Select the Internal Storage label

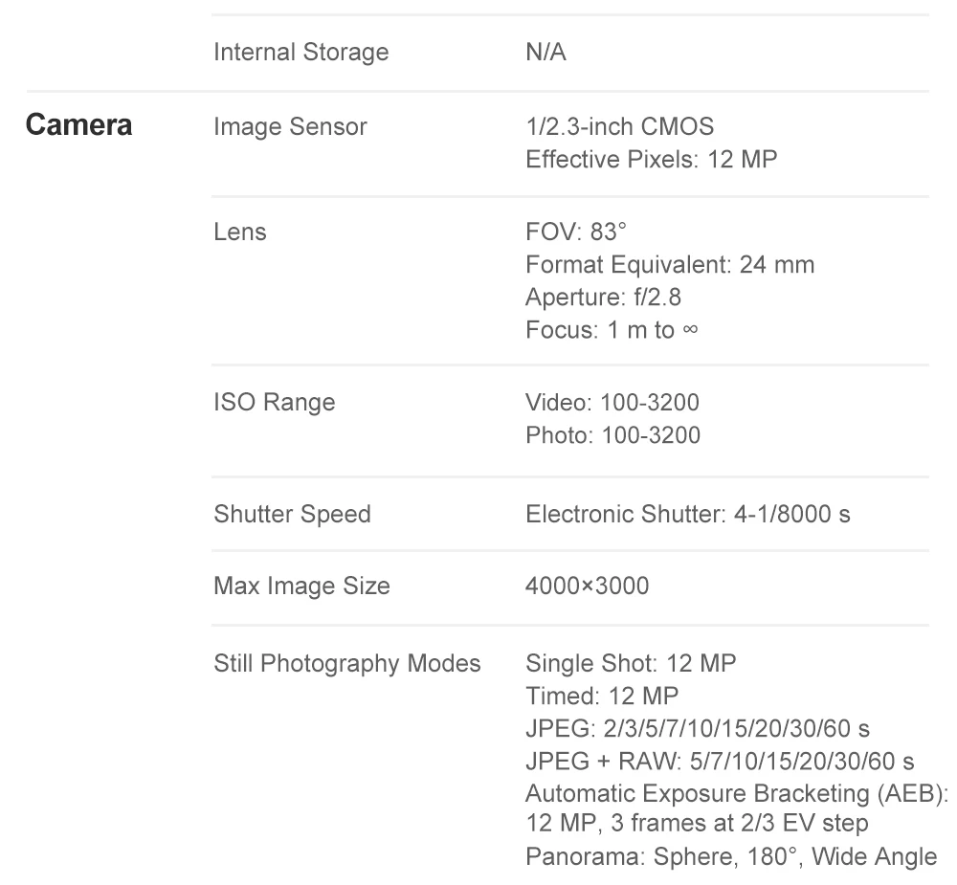[300, 53]
